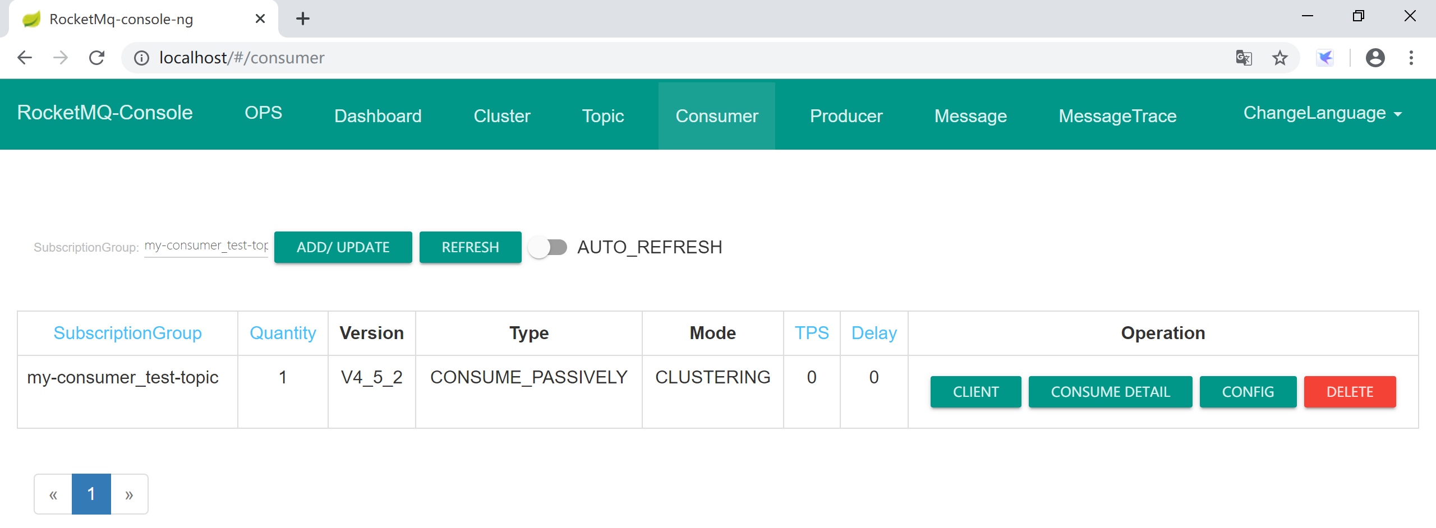The height and width of the screenshot is (528, 1436).
Task: Click the site info icon in address bar
Action: (141, 58)
